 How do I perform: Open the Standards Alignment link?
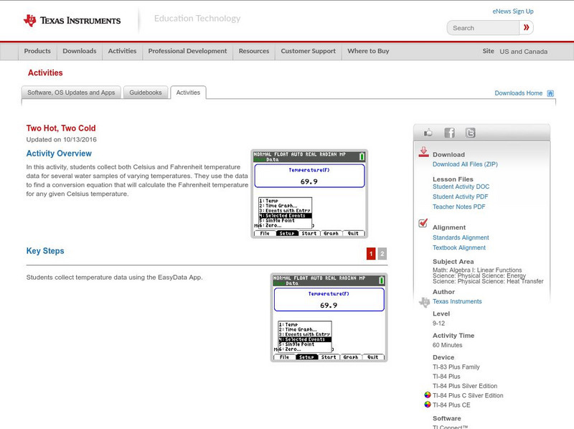coord(461,237)
